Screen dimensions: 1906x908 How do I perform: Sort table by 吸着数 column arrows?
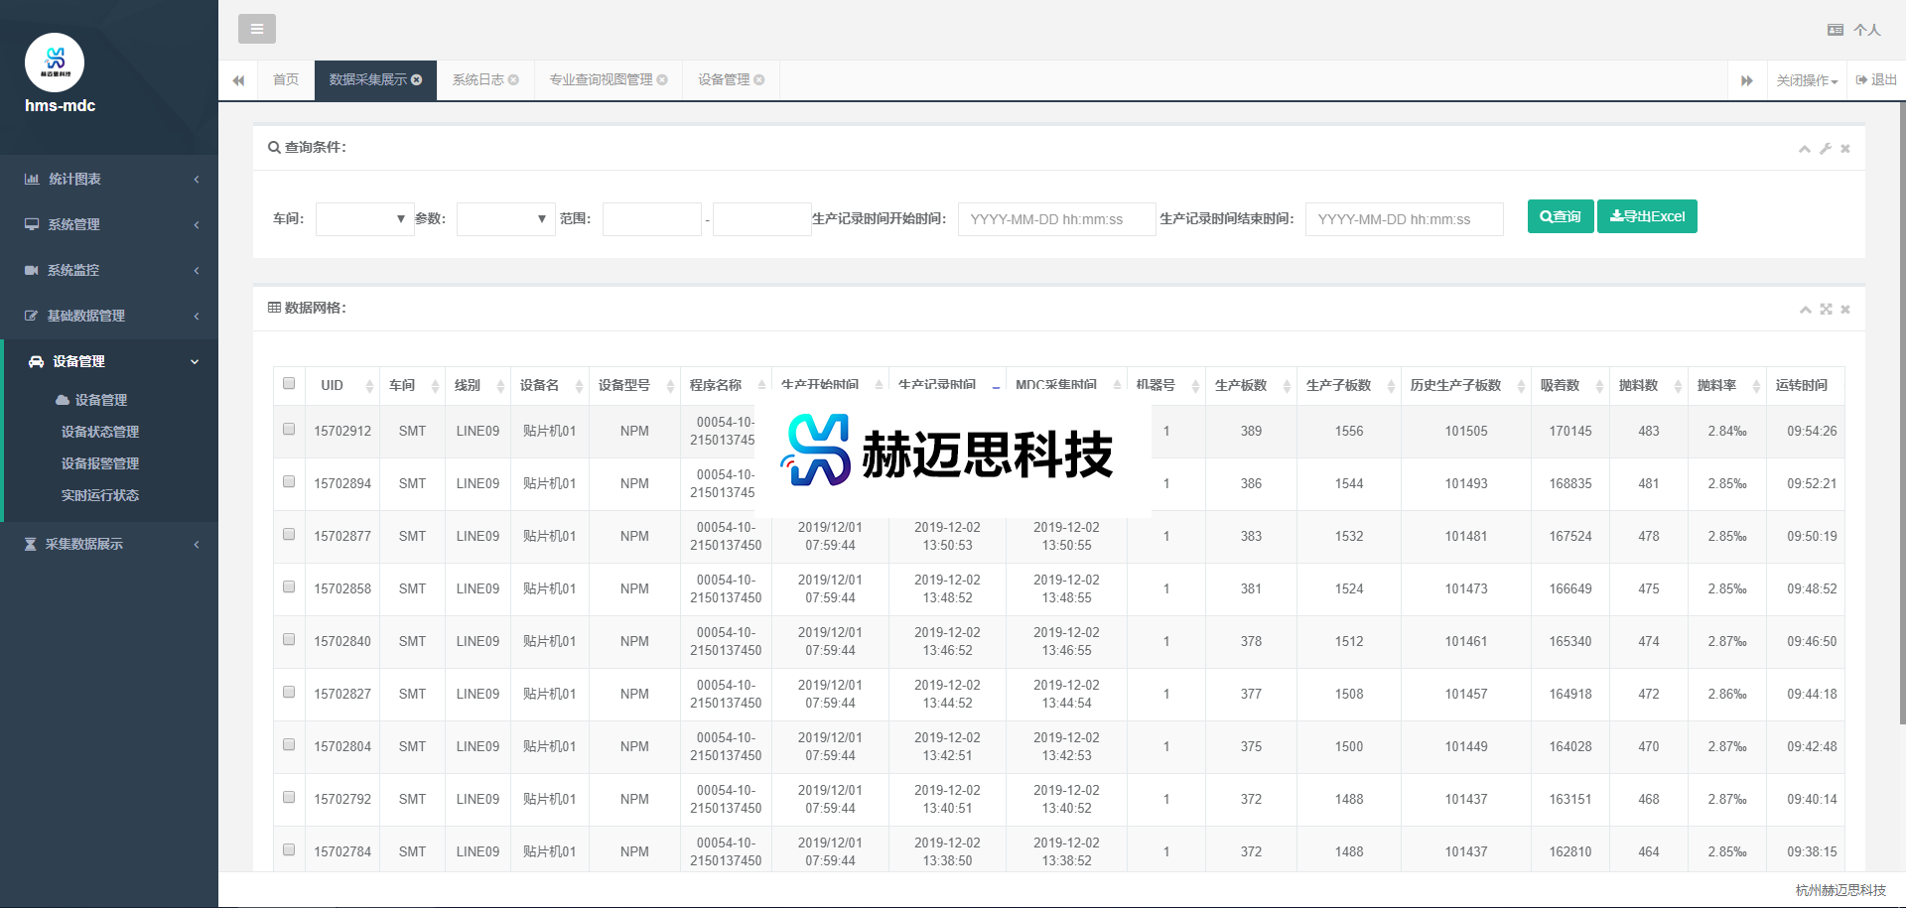pyautogui.click(x=1599, y=386)
